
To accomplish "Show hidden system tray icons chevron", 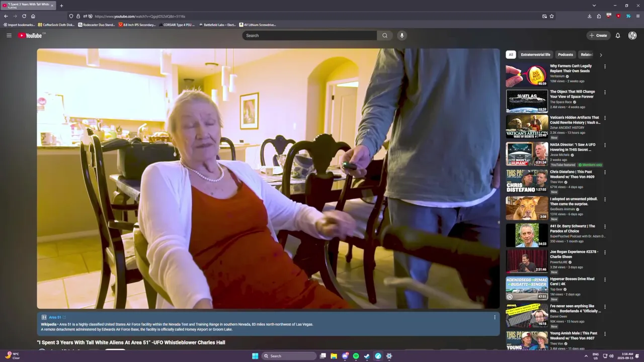I will (x=586, y=356).
